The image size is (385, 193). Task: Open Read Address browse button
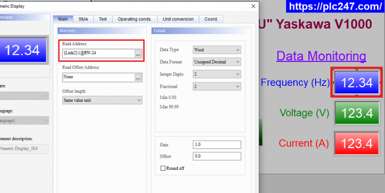(x=138, y=54)
